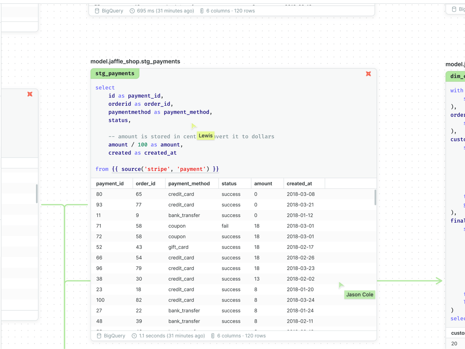Click the amount column header
Viewport: 465px width, 349px height.
(x=263, y=183)
